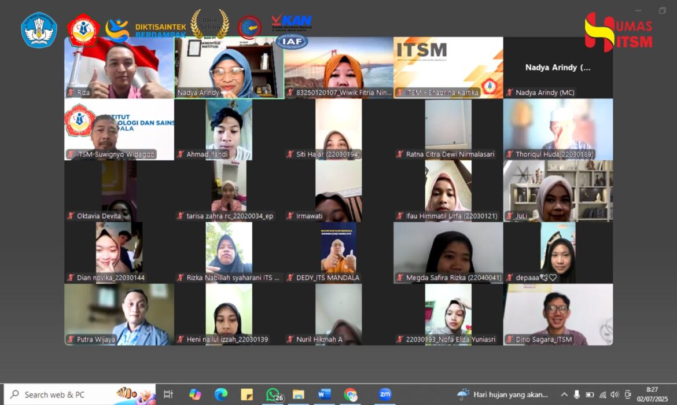
Task: Open File Explorer from the taskbar
Action: [298, 394]
